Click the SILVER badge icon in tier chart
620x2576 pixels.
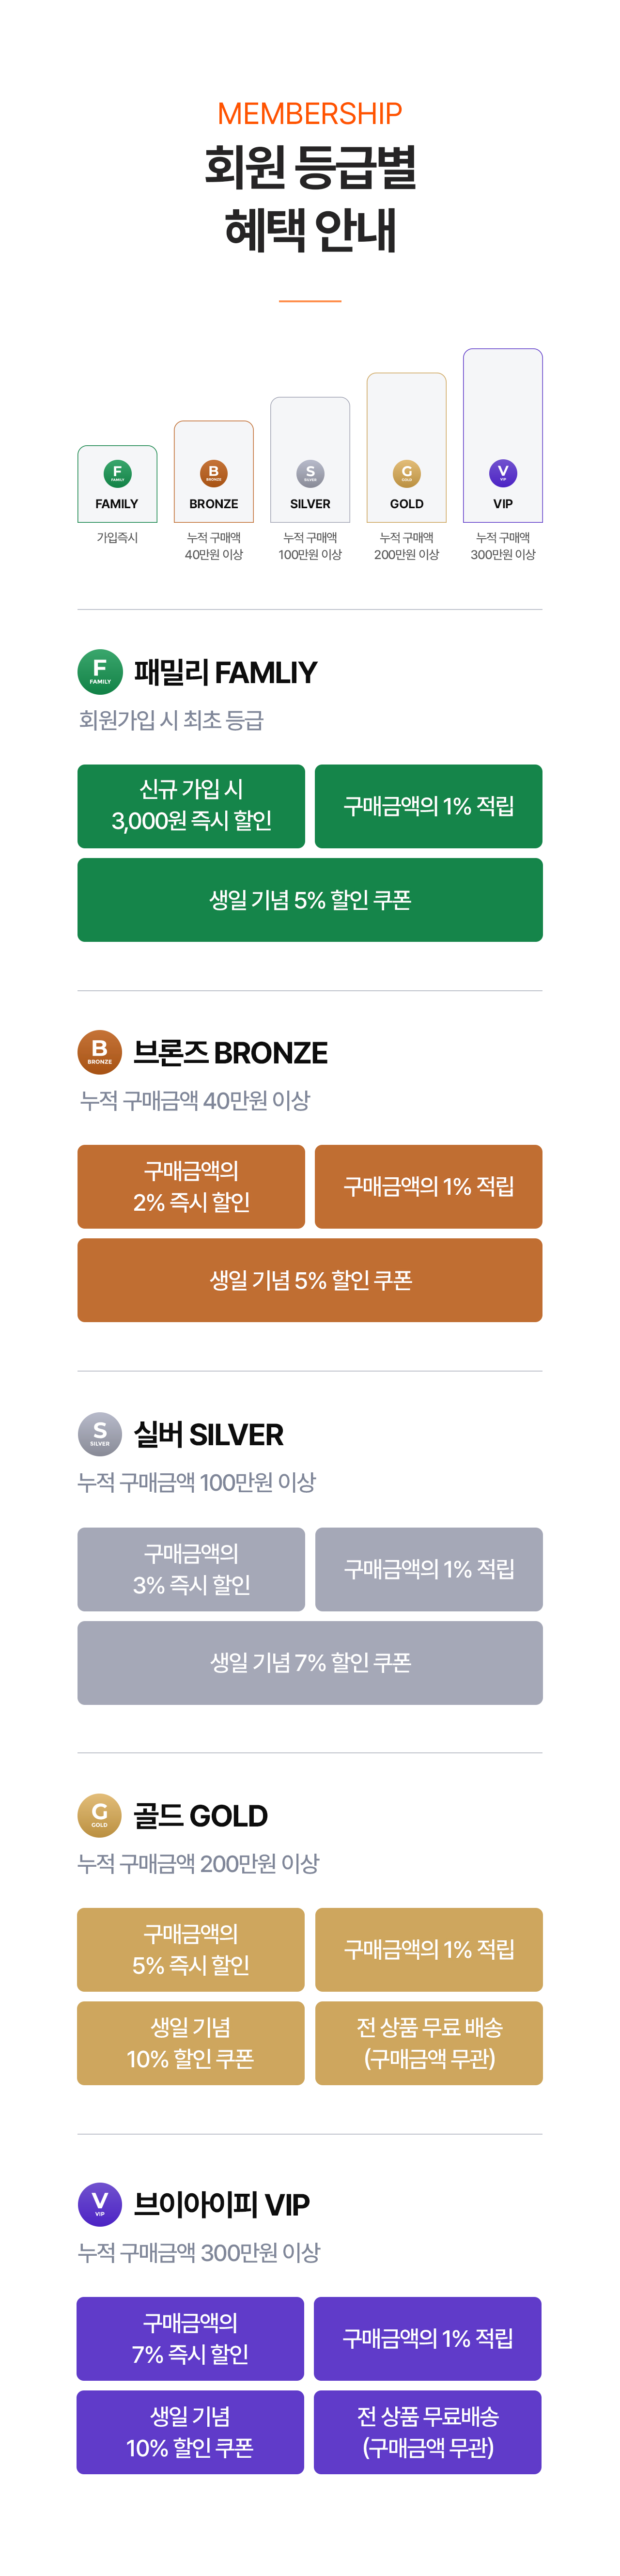click(x=310, y=473)
